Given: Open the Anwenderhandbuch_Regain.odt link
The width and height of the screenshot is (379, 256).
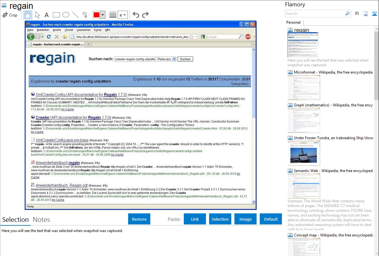Looking at the screenshot, I should [61, 185].
